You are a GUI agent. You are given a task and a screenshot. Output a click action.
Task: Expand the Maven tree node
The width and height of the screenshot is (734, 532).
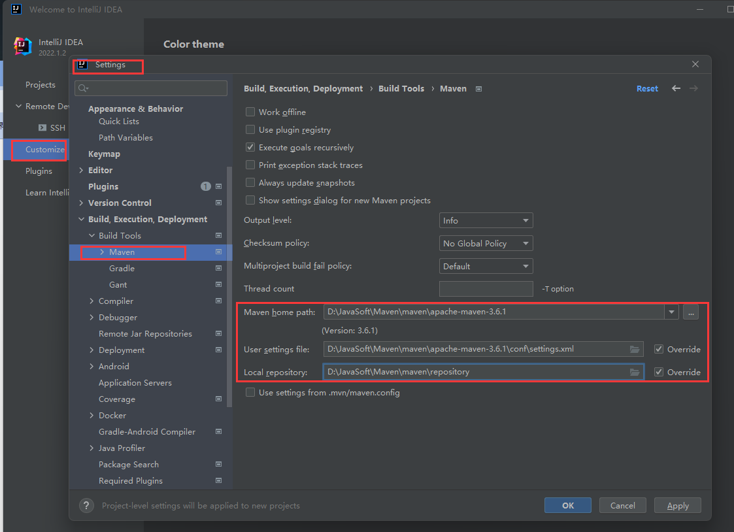pos(102,252)
